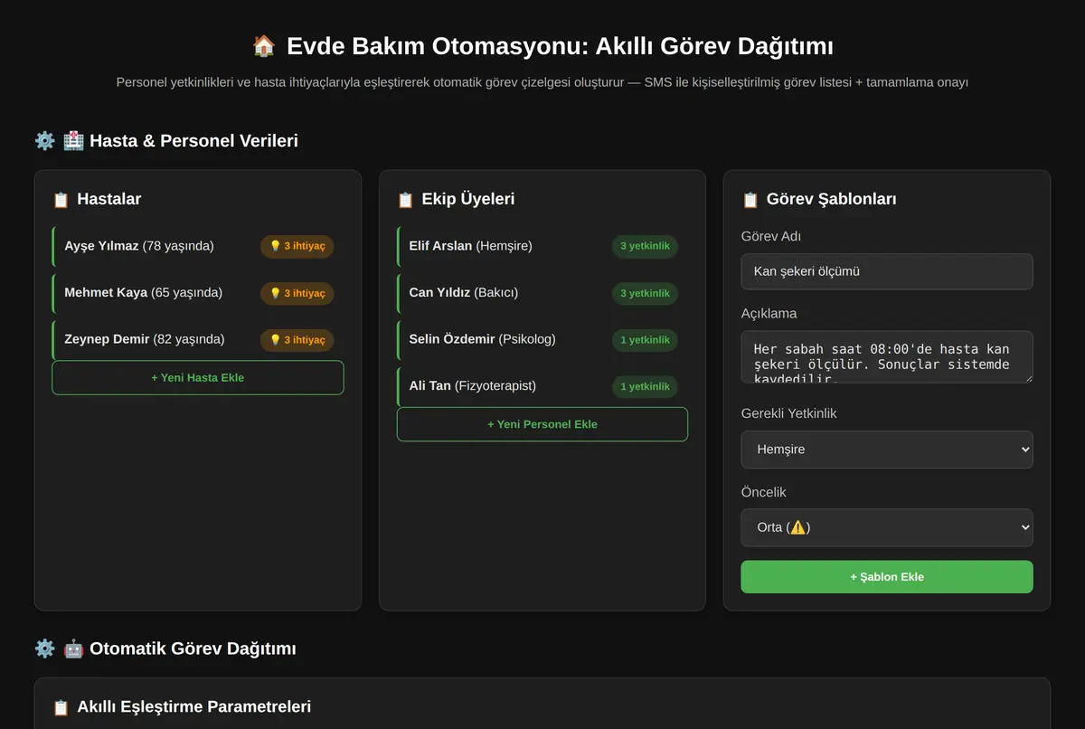Click the lightbulb icon in Zeynep Demir's badge
1085x729 pixels.
276,340
